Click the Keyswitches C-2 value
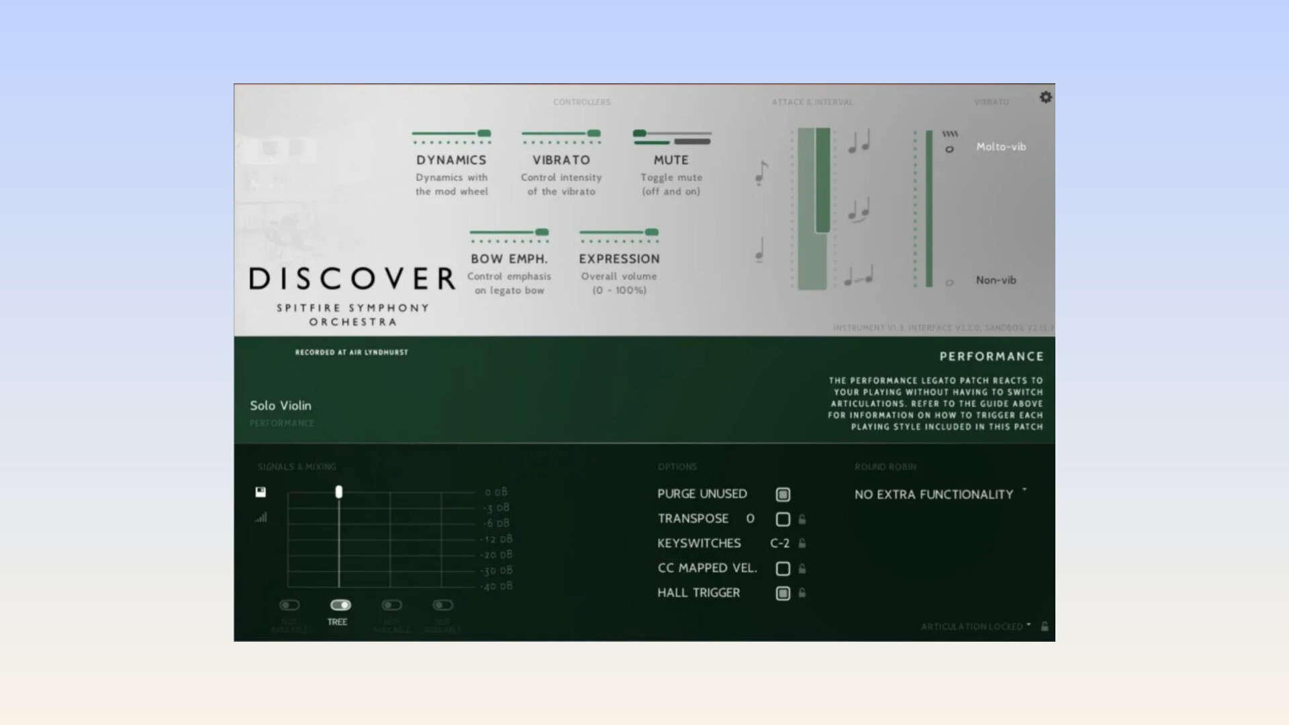 pyautogui.click(x=779, y=543)
